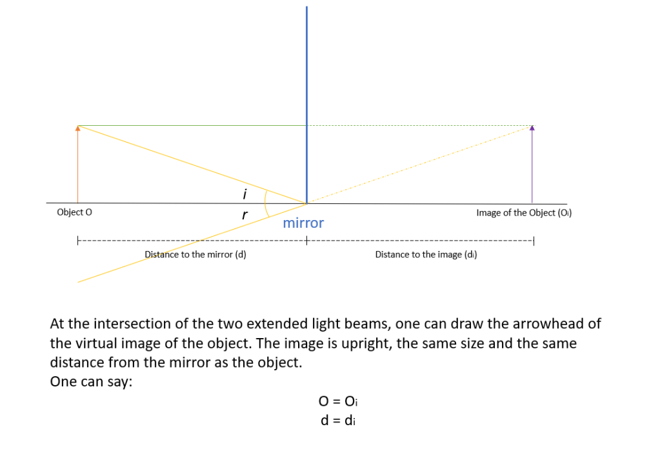Click the dashed yellow extended ray
Image resolution: width=660 pixels, height=449 pixels.
[x=419, y=165]
